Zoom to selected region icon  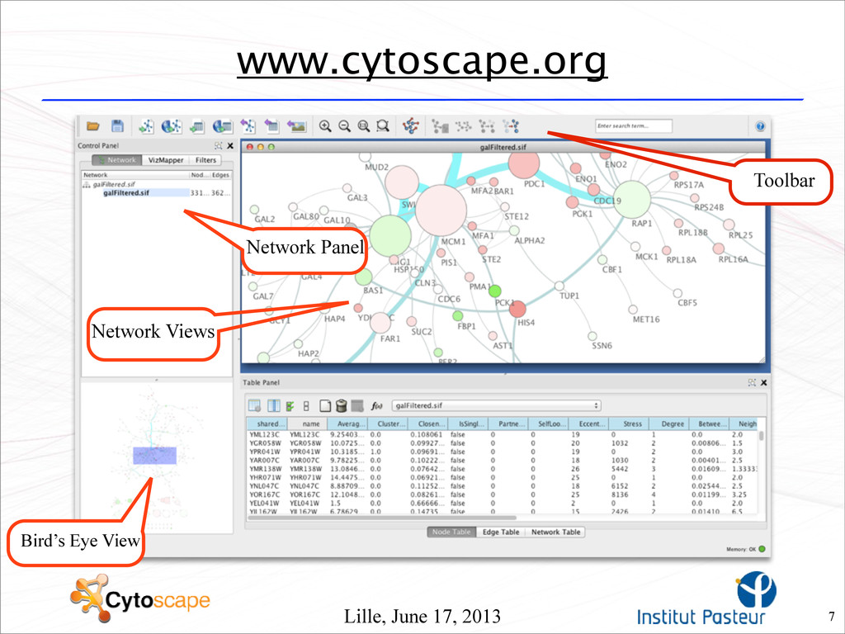point(383,126)
